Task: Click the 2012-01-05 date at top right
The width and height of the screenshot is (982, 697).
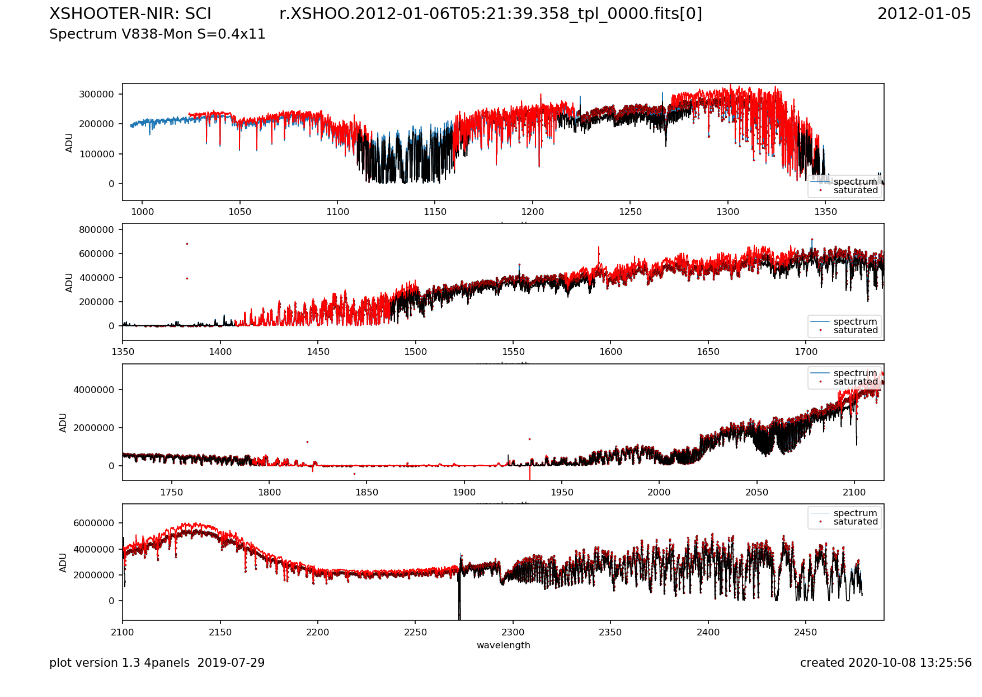Action: tap(924, 14)
